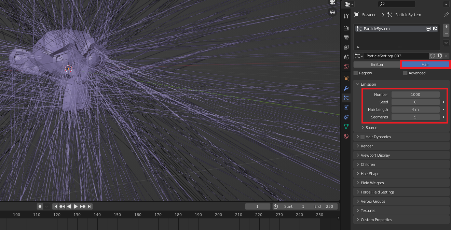Open the Physics properties tab icon
This screenshot has height=230, width=451.
click(346, 107)
